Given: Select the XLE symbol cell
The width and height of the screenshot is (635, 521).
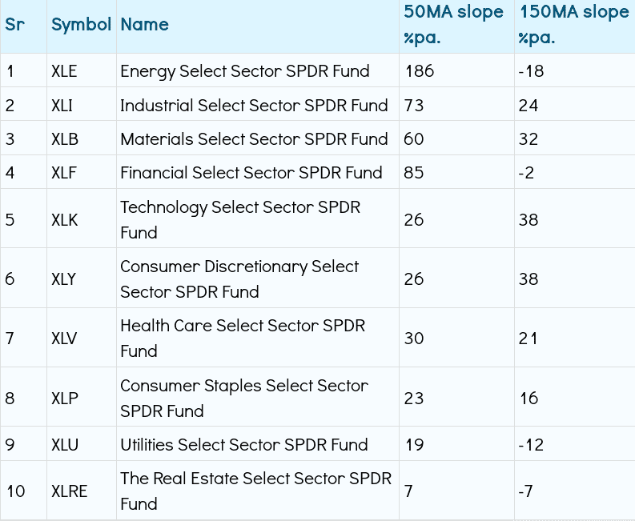Looking at the screenshot, I should [x=64, y=71].
